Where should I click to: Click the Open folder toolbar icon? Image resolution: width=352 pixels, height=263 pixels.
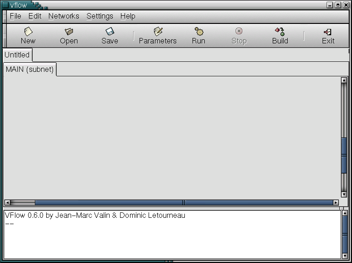(x=69, y=31)
